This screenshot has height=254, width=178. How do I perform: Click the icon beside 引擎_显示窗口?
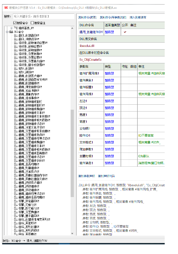pos(16,216)
